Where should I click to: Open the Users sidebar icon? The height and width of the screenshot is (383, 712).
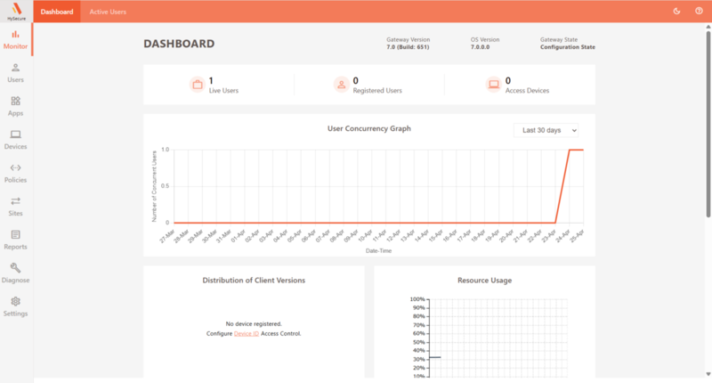[15, 68]
